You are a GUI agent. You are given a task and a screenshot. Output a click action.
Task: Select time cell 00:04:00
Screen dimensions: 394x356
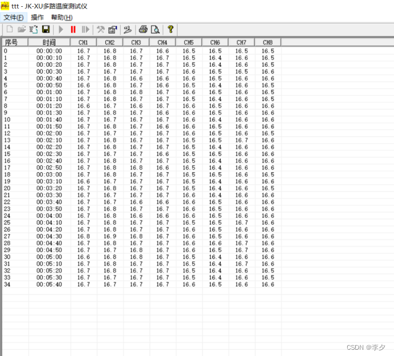49,216
